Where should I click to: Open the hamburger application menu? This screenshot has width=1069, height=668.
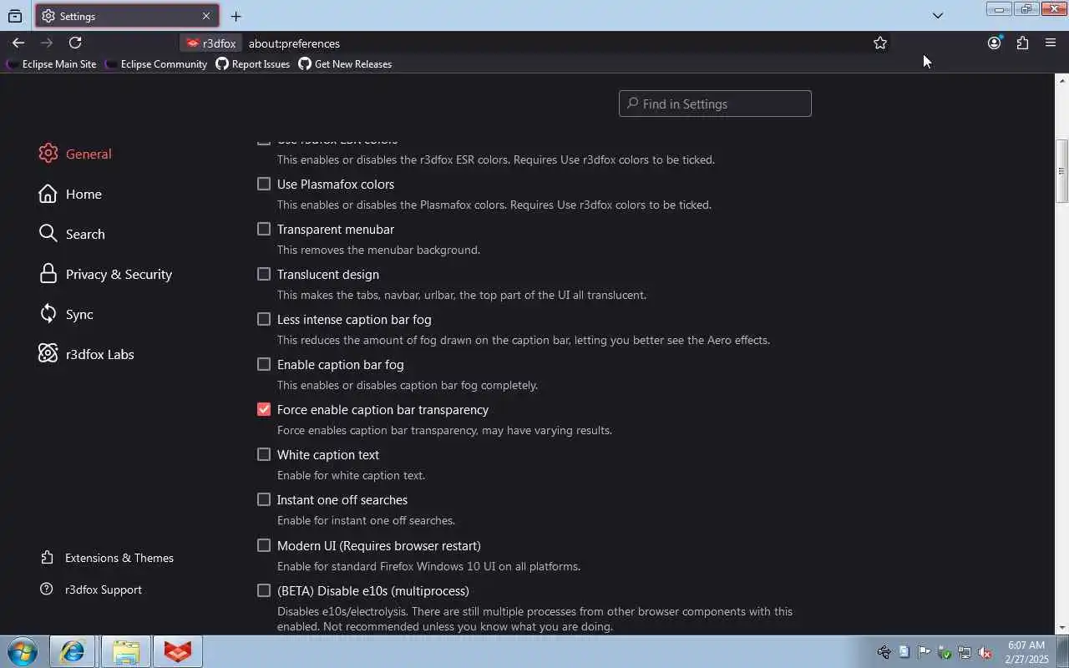[1051, 43]
